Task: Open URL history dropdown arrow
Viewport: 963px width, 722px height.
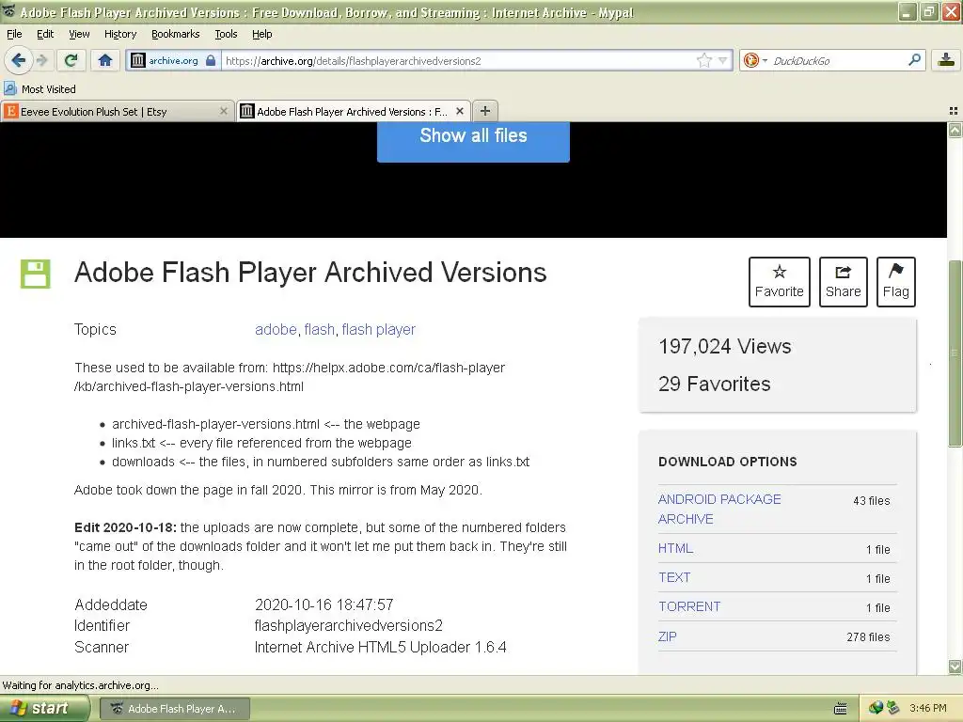Action: (x=723, y=60)
